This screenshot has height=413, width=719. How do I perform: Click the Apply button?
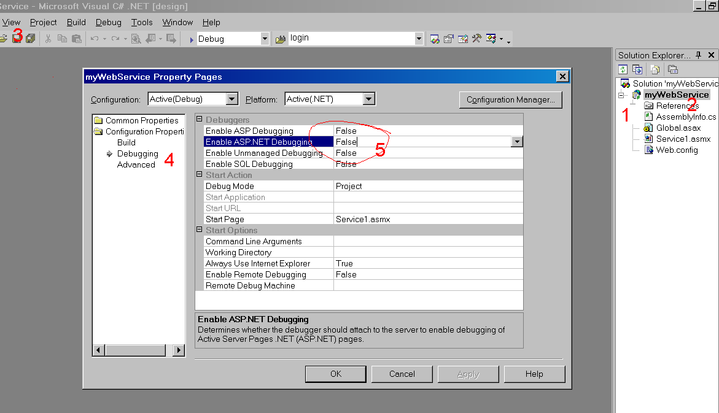468,374
